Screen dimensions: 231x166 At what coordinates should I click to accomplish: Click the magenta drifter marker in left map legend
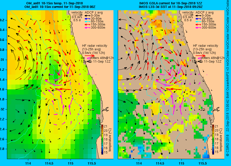(88, 58)
